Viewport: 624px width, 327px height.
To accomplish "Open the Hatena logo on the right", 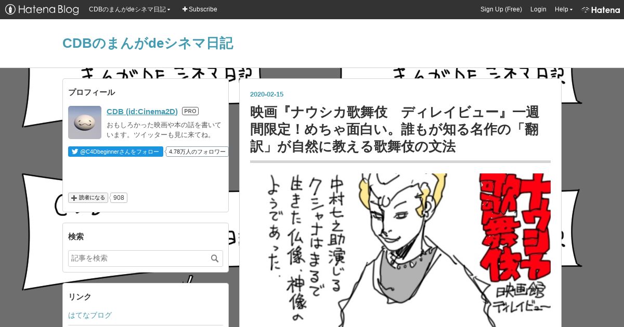I will pos(600,9).
